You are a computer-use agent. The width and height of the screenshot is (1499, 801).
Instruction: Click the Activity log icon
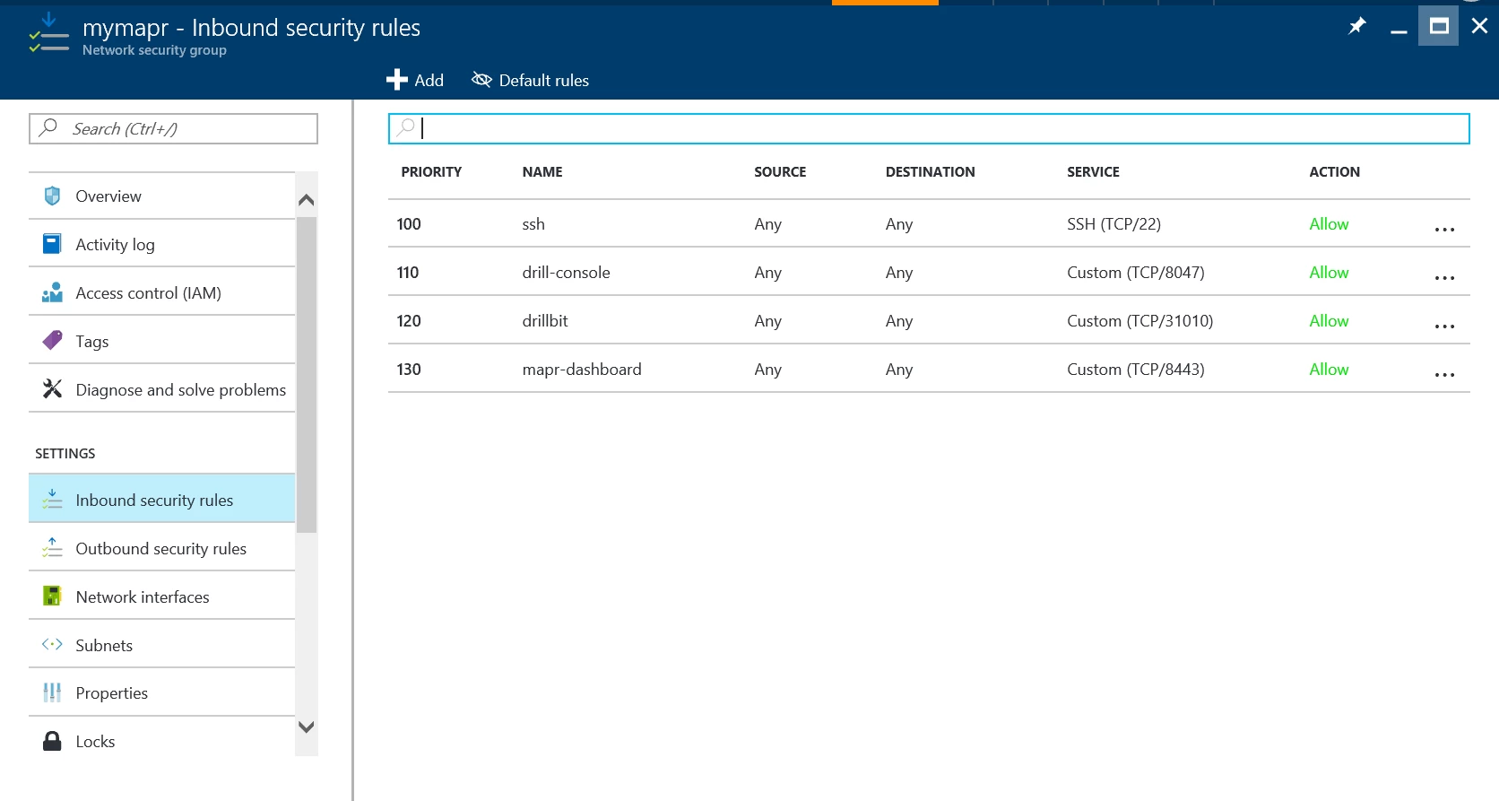(x=52, y=244)
